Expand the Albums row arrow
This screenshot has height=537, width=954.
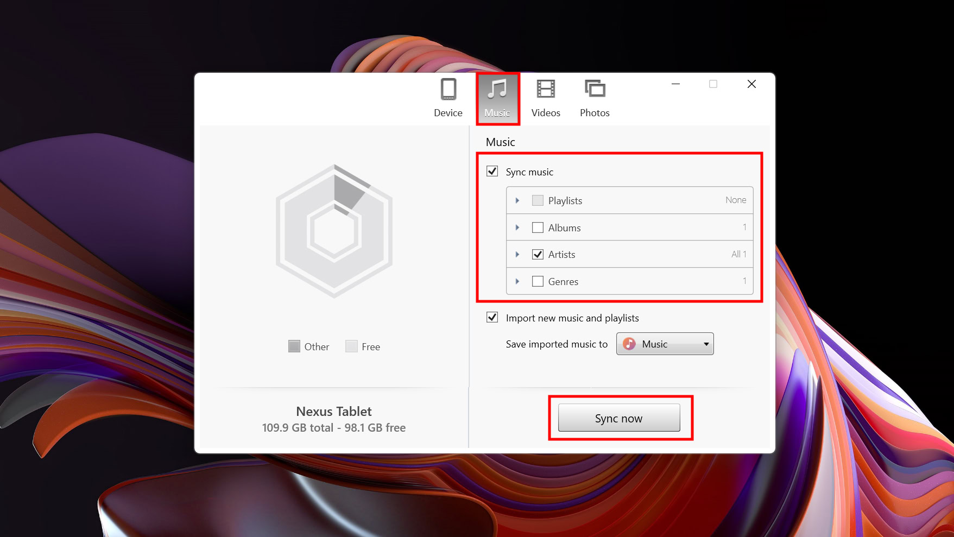[517, 228]
